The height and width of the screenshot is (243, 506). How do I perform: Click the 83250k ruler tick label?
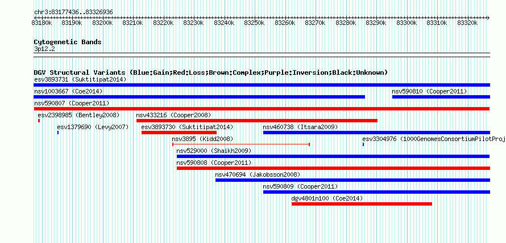[254, 23]
